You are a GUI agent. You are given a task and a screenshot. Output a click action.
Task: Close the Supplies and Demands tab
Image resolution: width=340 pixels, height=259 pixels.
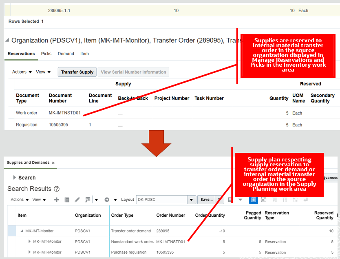click(53, 163)
